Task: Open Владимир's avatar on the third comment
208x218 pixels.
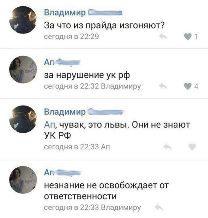Action: coord(23,119)
